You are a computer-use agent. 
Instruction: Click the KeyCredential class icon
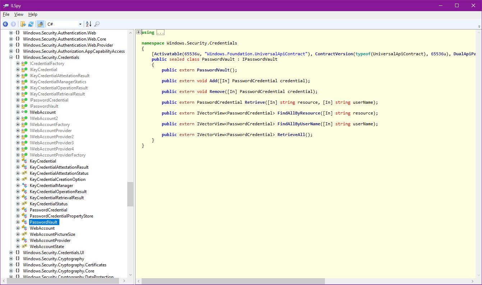pyautogui.click(x=24, y=161)
